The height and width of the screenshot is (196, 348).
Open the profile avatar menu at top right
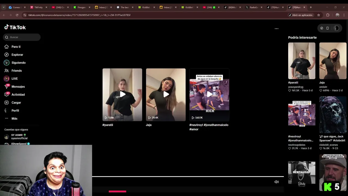click(x=336, y=28)
